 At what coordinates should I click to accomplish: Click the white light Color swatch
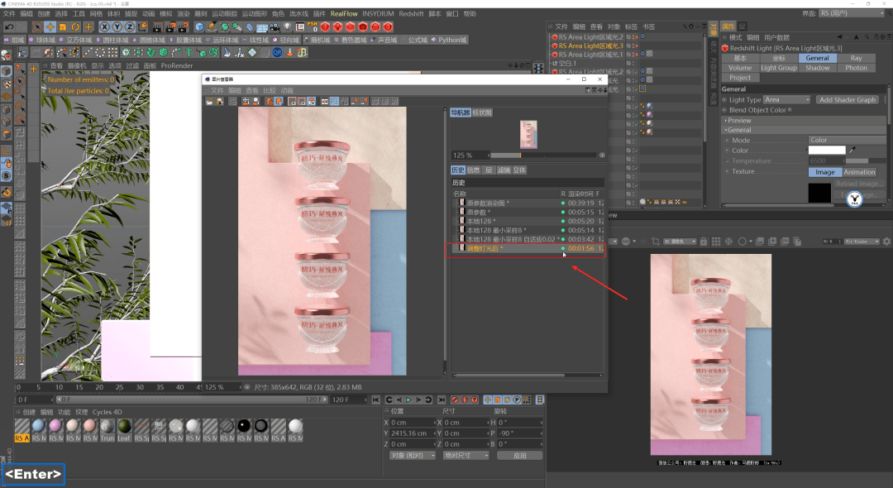coord(826,151)
